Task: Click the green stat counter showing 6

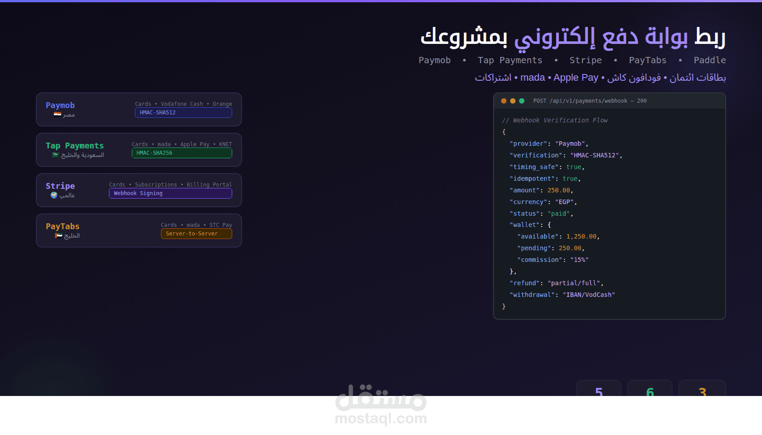Action: [x=650, y=393]
